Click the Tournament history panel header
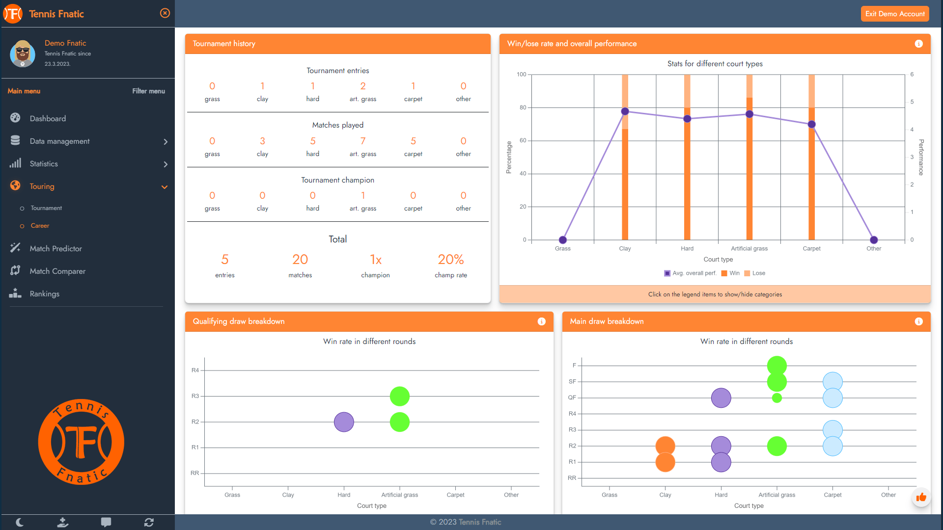 click(x=338, y=44)
